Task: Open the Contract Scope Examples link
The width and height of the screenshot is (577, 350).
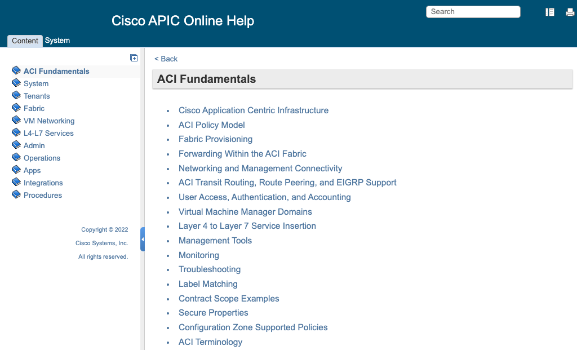Action: point(229,299)
